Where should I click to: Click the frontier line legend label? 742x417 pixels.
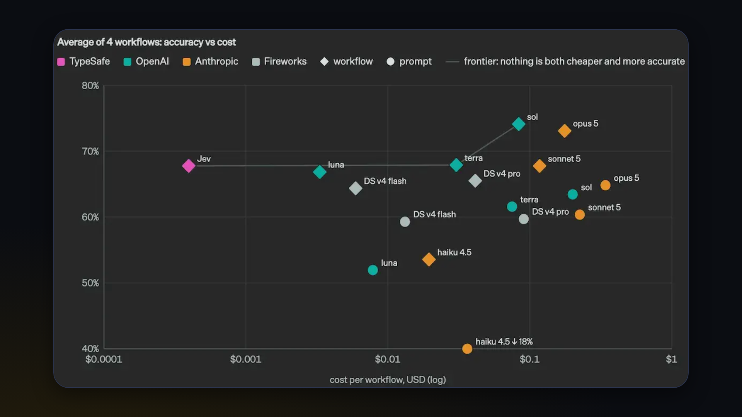pyautogui.click(x=574, y=61)
